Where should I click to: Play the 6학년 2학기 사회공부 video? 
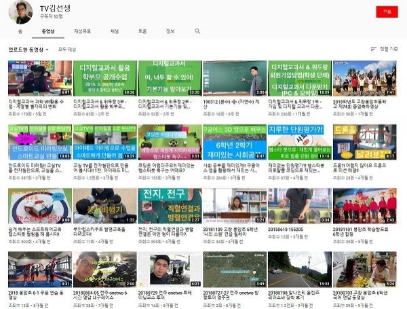pos(233,141)
